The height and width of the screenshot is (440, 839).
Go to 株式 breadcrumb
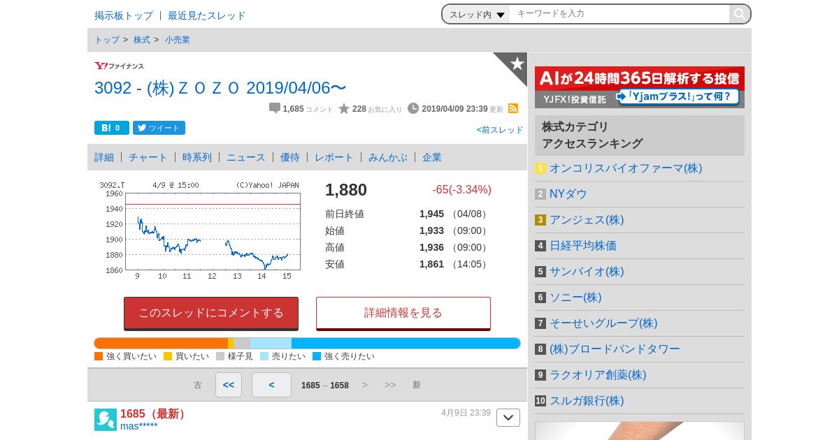coord(142,40)
